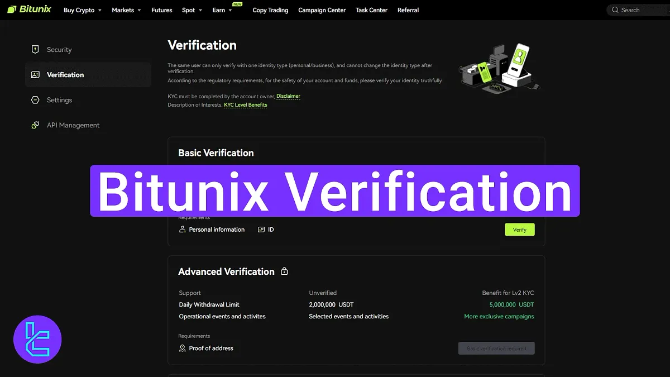Click the NEW badge above Earn
The image size is (670, 377).
[x=236, y=4]
